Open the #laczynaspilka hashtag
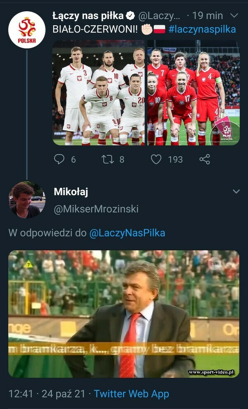Viewport: 248px width, 409px height. pos(202,29)
